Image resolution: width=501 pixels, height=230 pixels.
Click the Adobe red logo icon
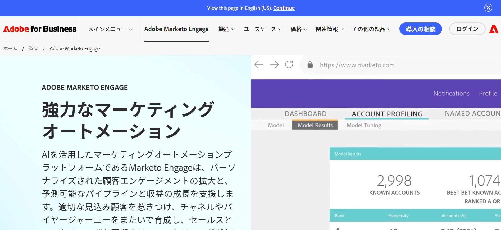[494, 29]
